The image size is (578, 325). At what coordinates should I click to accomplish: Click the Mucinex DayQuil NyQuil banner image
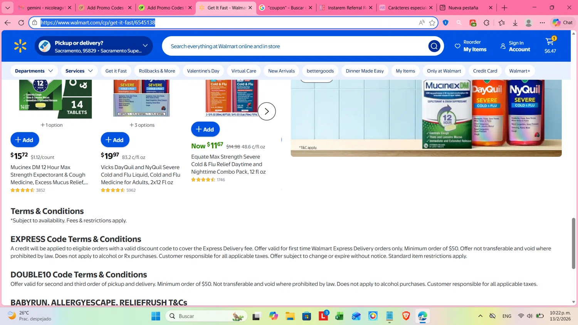tap(426, 118)
